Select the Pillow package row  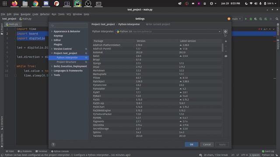pos(157,78)
